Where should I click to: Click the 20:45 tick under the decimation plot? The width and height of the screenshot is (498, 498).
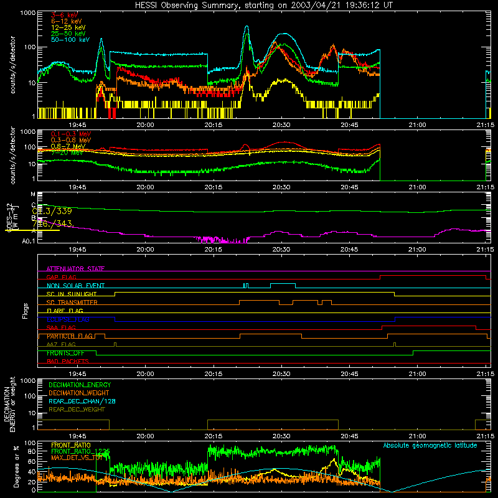coord(349,436)
